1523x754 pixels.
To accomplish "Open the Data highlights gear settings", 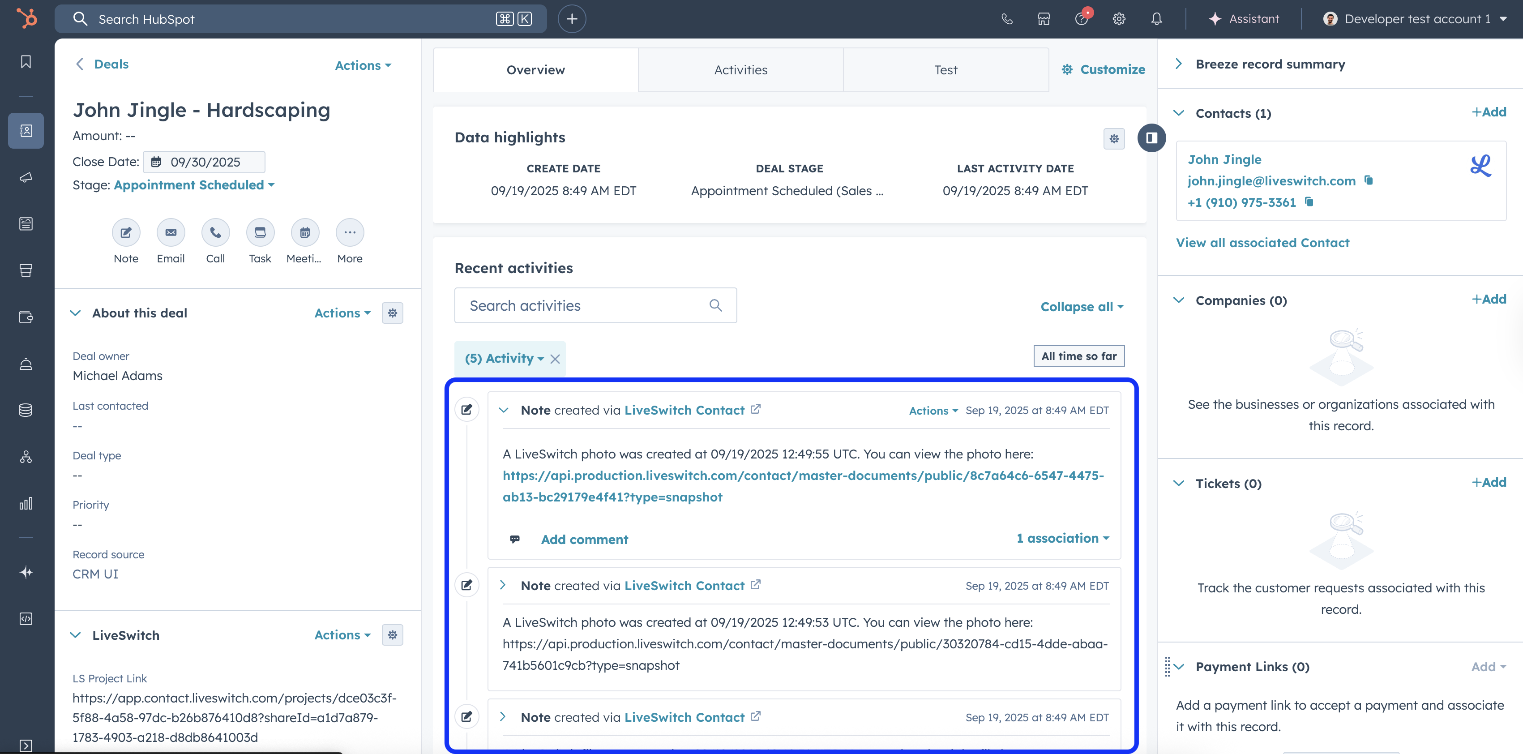I will pyautogui.click(x=1114, y=139).
